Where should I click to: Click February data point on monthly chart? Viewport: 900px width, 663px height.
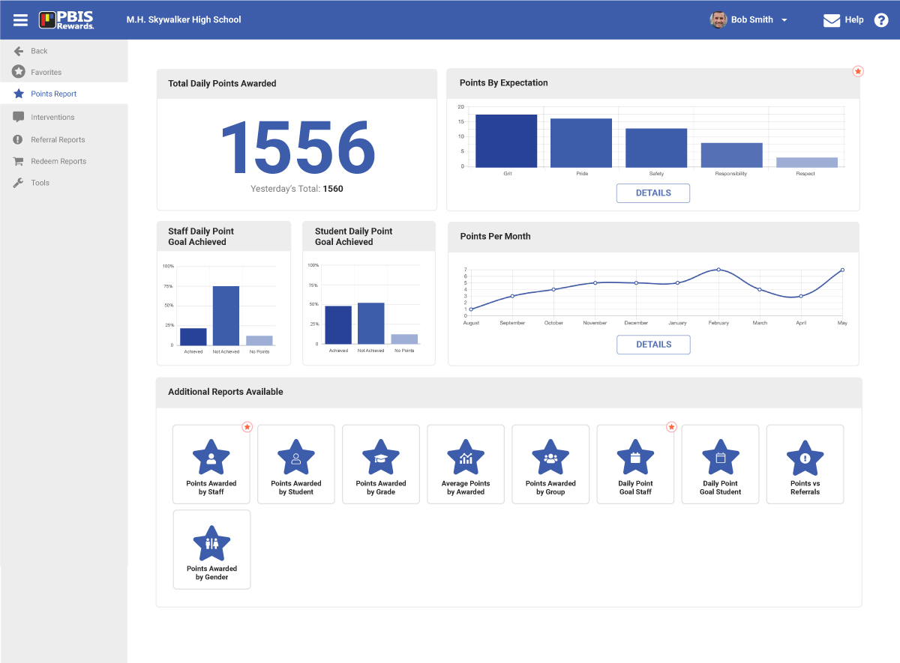coord(718,270)
